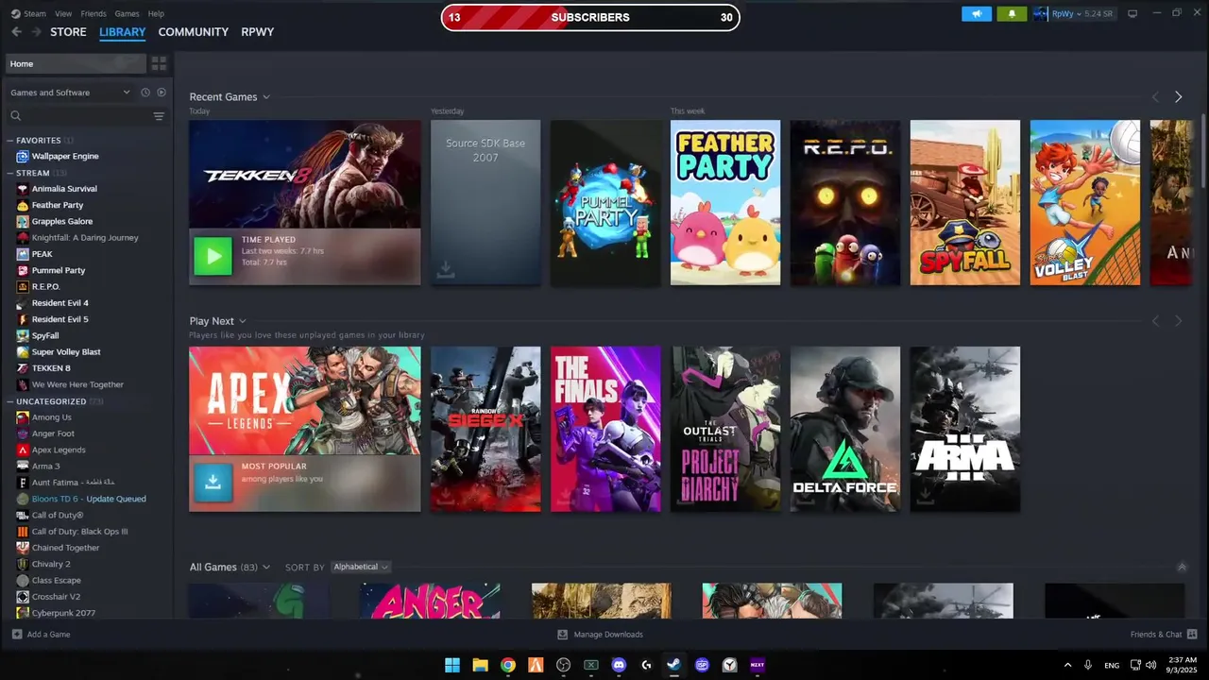Collapse the FAVORITES category

10,141
